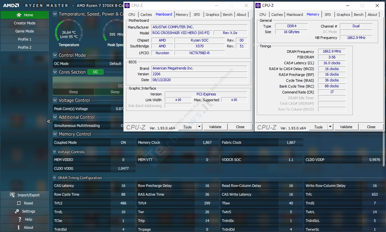The image size is (386, 232).
Task: Click the About info icon in sidebar
Action: coord(19,227)
